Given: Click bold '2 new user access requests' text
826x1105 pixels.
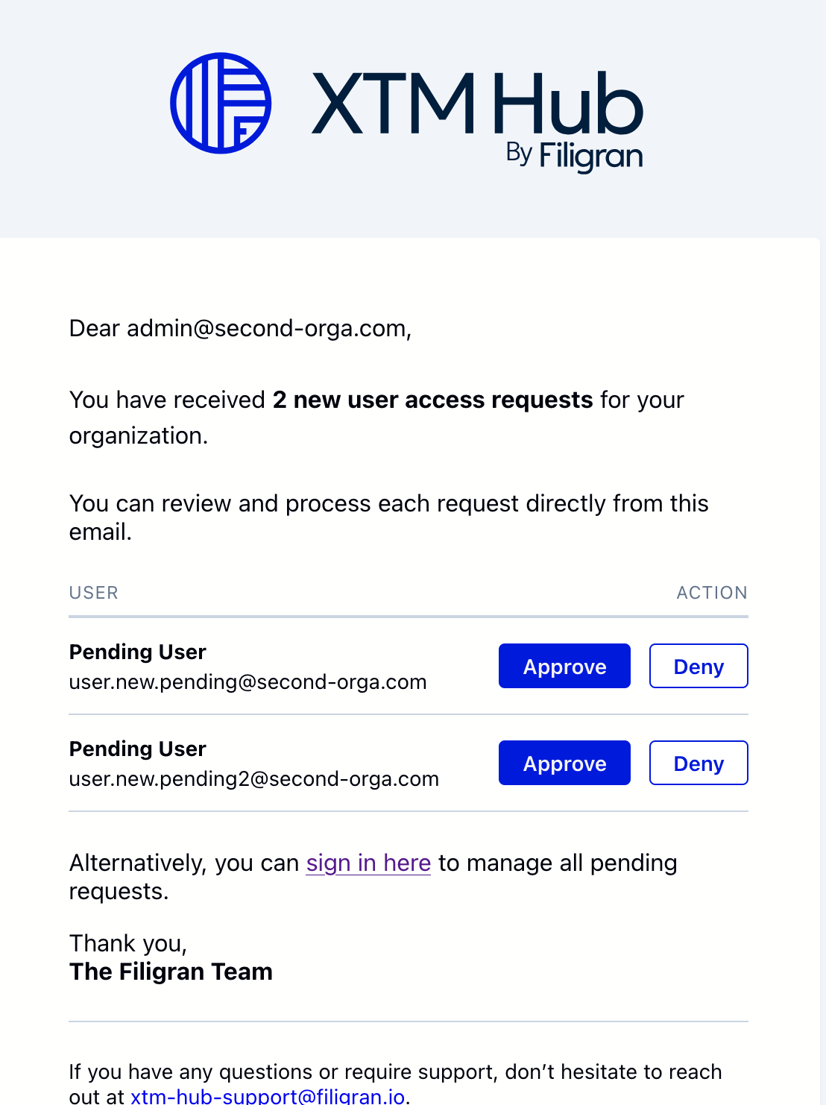Looking at the screenshot, I should point(433,400).
